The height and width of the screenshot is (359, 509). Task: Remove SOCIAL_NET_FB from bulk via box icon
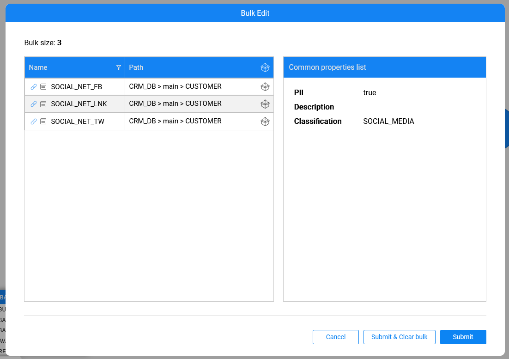(x=265, y=86)
